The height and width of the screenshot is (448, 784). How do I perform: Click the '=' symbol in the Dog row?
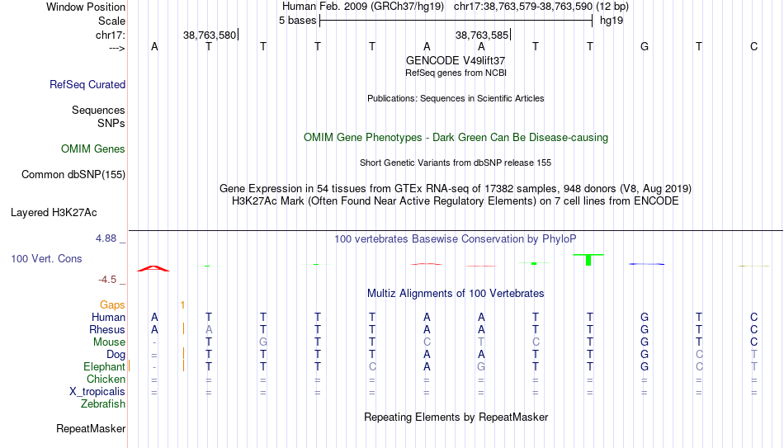pos(154,356)
